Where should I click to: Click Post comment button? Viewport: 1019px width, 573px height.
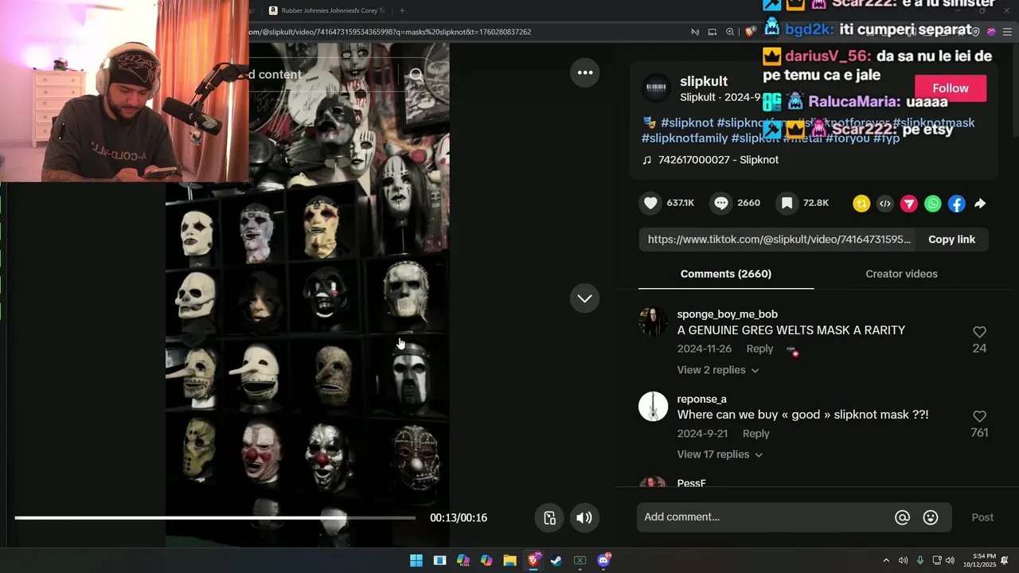click(x=982, y=517)
